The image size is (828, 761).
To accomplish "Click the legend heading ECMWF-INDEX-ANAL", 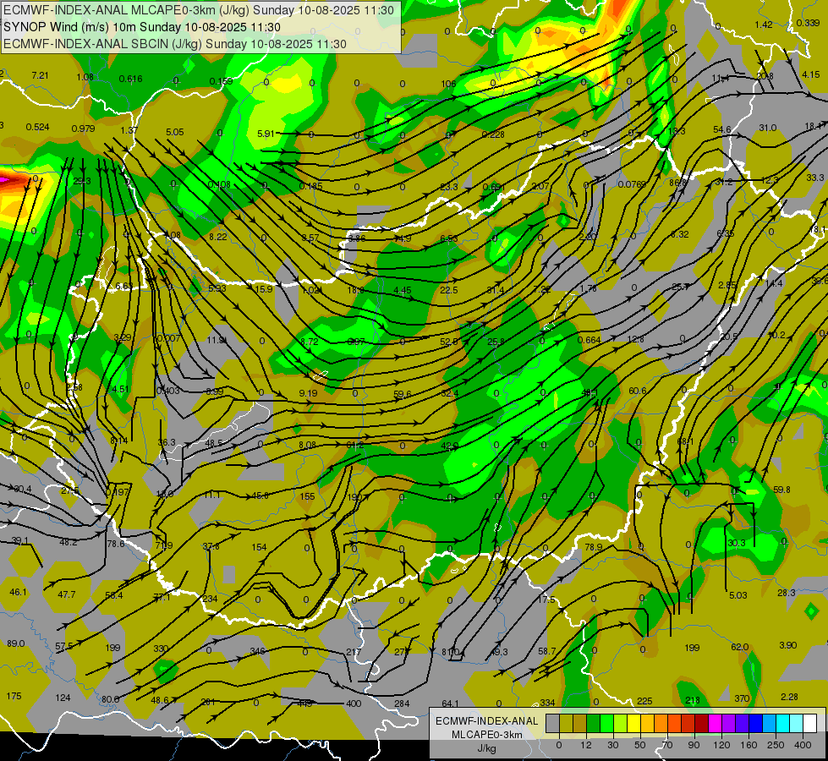I will click(486, 721).
